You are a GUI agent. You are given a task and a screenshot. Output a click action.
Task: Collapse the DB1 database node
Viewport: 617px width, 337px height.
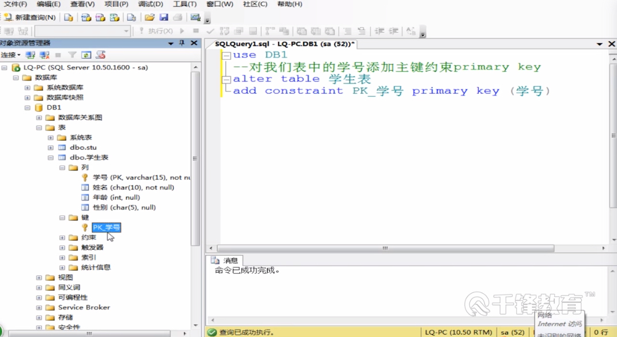[28, 108]
